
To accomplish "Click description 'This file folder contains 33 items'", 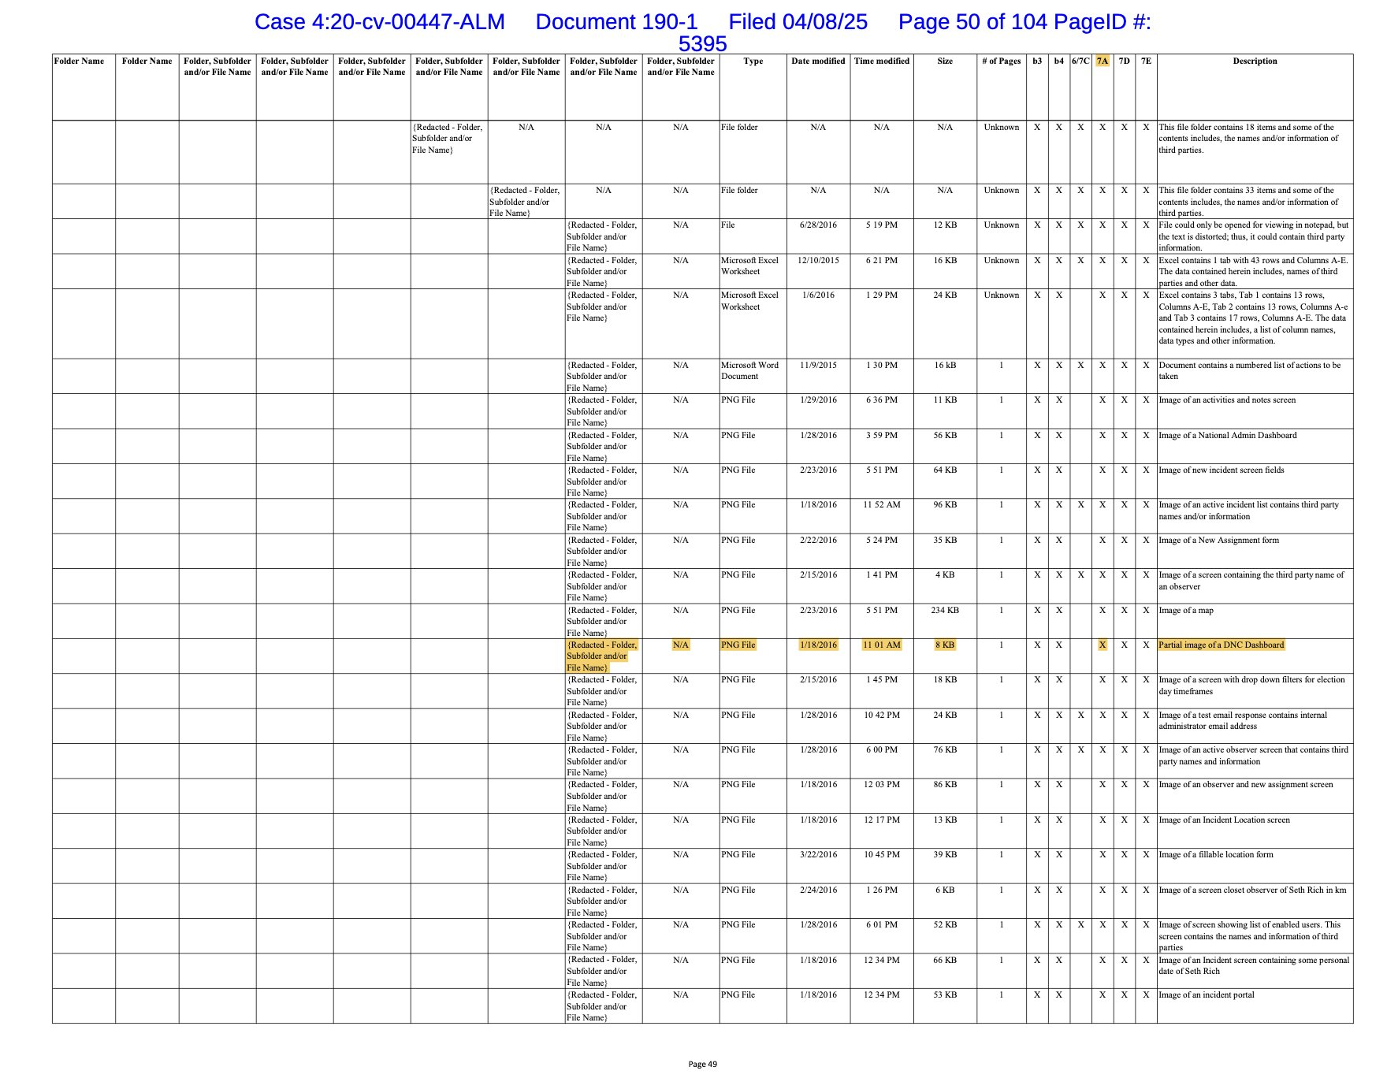I will coord(1248,202).
